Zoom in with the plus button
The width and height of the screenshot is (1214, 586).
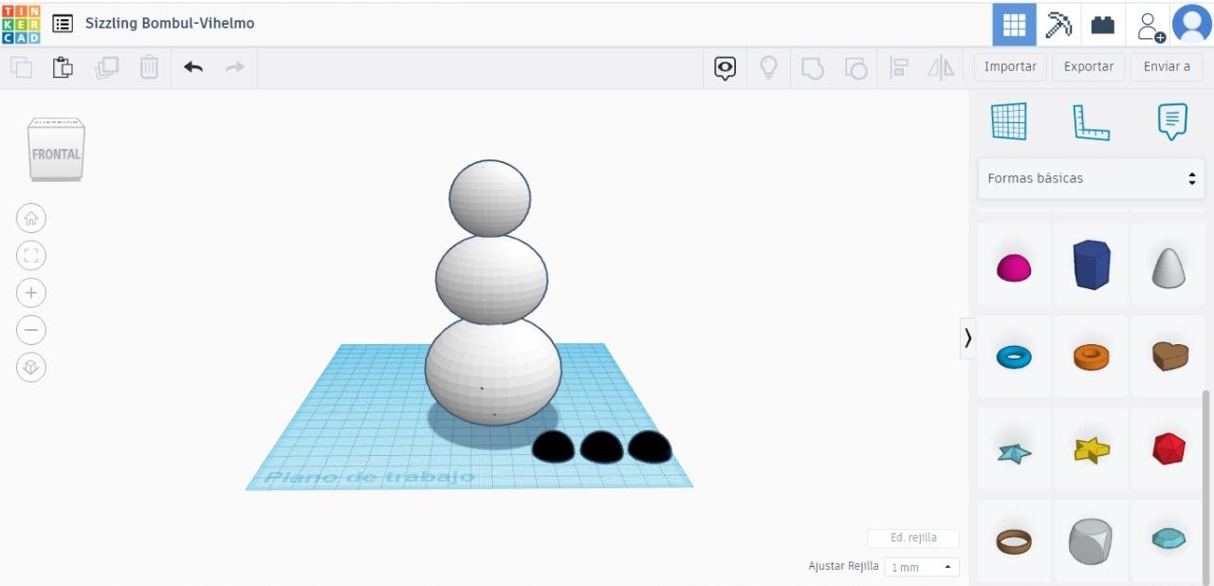click(31, 293)
